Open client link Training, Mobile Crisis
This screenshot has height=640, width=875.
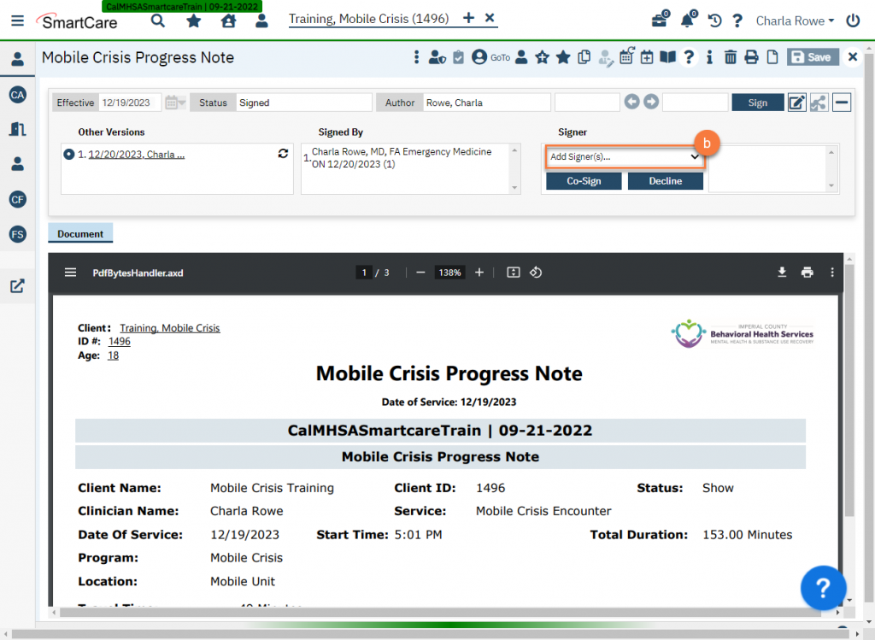pyautogui.click(x=367, y=18)
